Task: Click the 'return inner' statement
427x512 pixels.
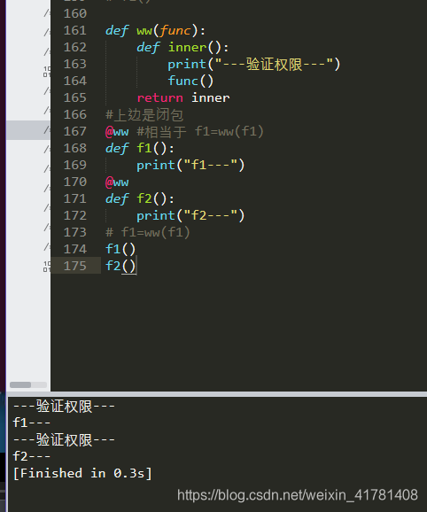Action: click(183, 98)
